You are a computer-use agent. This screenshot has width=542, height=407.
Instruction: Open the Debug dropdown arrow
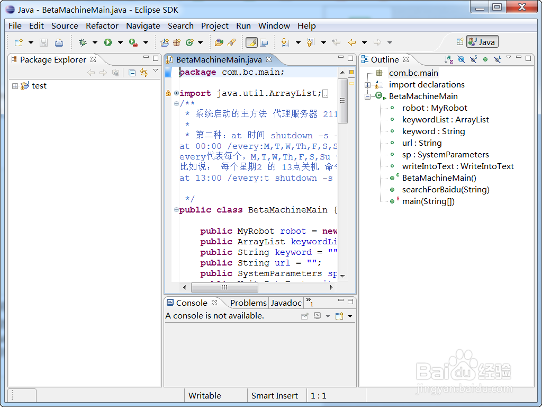coord(95,42)
